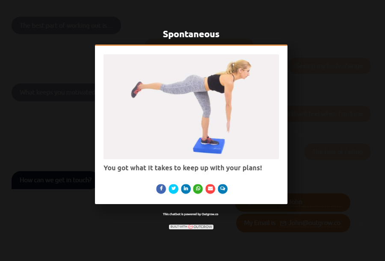Click The fear of failing answer
This screenshot has width=385, height=261.
click(x=338, y=152)
